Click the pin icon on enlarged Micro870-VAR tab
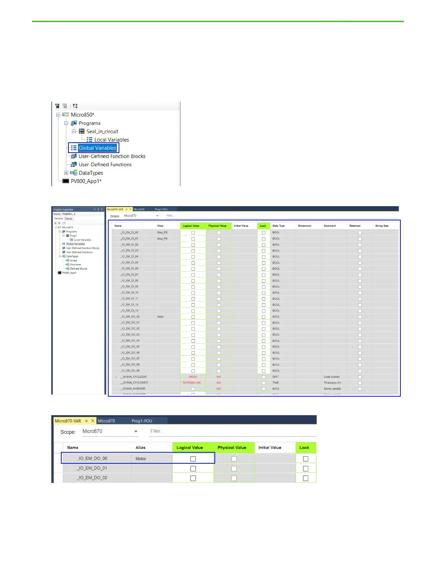Screen dimensions: 436x565 click(x=86, y=421)
